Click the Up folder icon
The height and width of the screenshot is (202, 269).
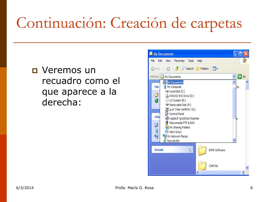click(x=177, y=69)
